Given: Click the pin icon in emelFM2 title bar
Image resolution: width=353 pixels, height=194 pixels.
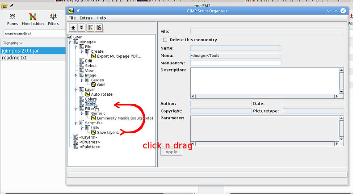Looking at the screenshot, I should [x=12, y=6].
